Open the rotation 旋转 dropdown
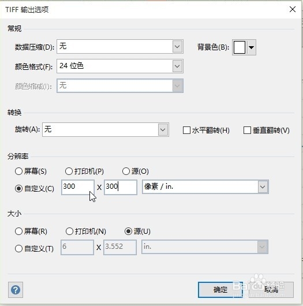The width and height of the screenshot is (303, 306). pyautogui.click(x=163, y=129)
